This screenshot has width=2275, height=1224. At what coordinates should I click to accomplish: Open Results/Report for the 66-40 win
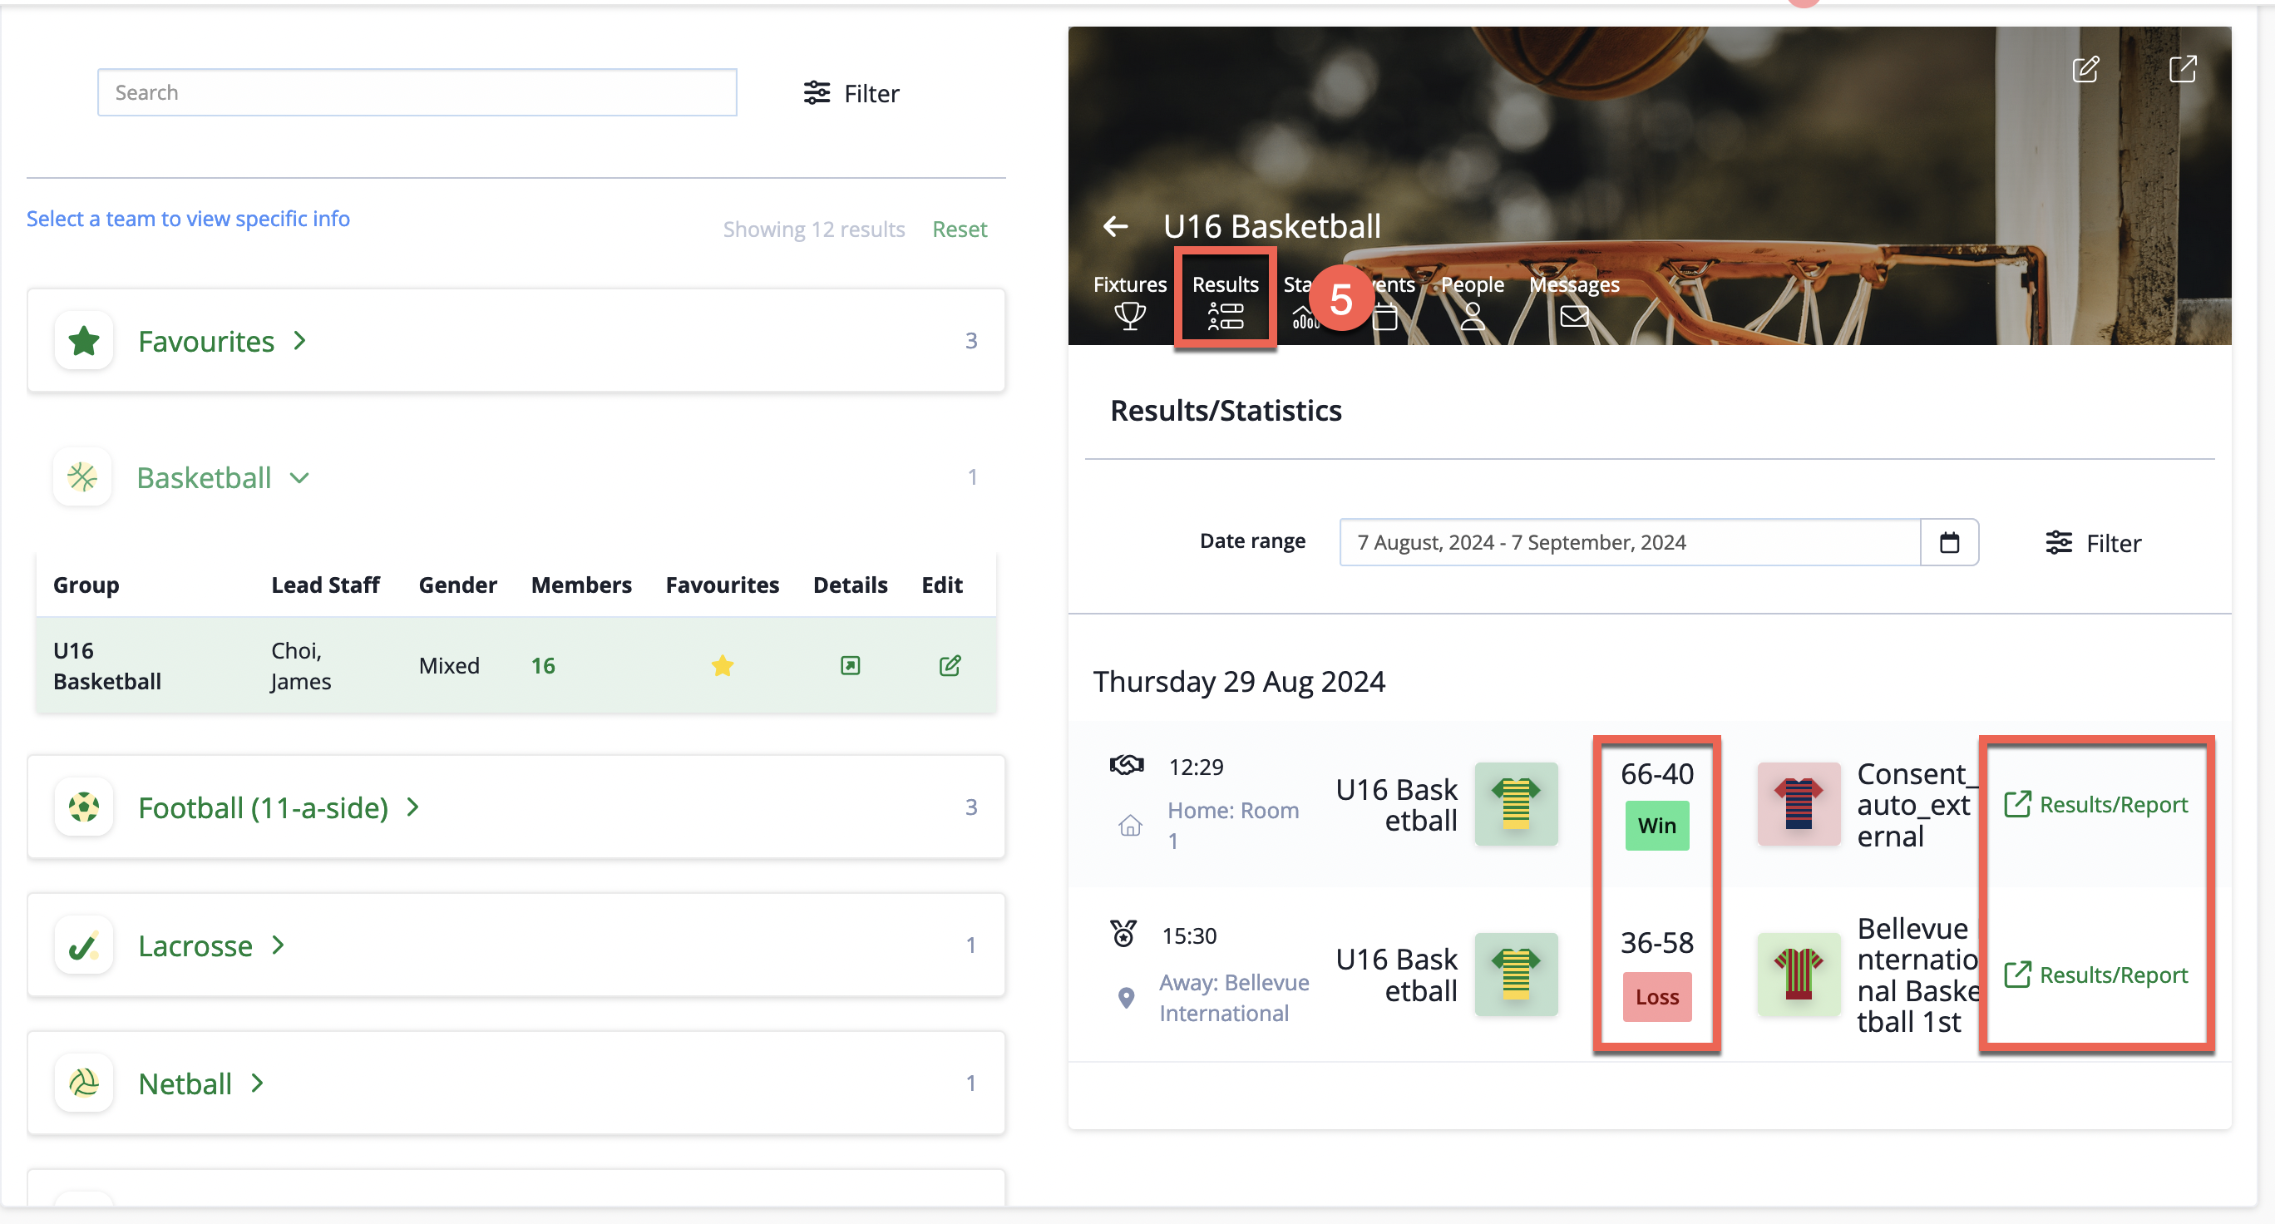tap(2095, 805)
